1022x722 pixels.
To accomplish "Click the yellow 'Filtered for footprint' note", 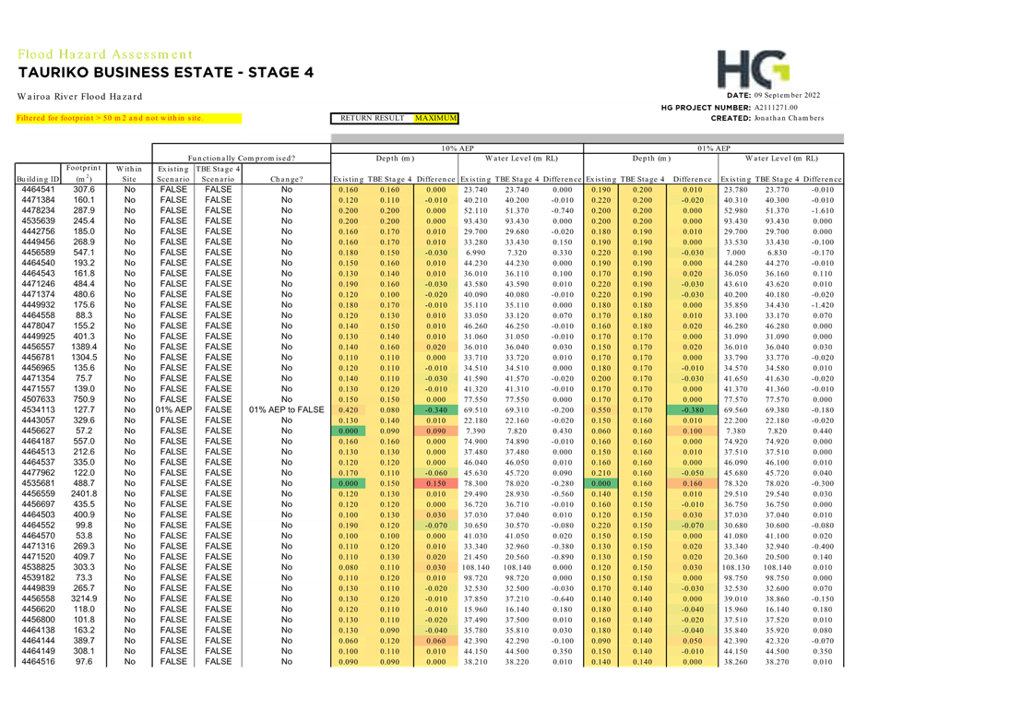I will (x=128, y=118).
